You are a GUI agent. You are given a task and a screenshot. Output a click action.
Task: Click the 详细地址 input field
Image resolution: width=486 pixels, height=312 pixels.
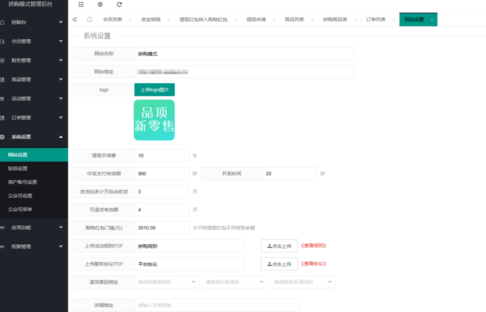click(x=216, y=305)
